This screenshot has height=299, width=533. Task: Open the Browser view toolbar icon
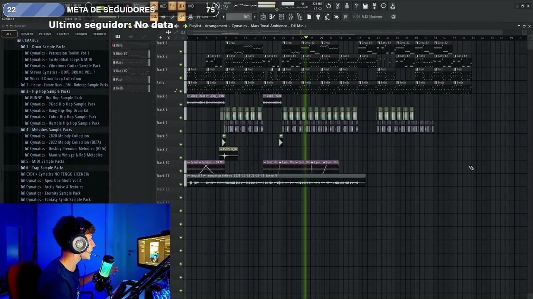point(300,17)
